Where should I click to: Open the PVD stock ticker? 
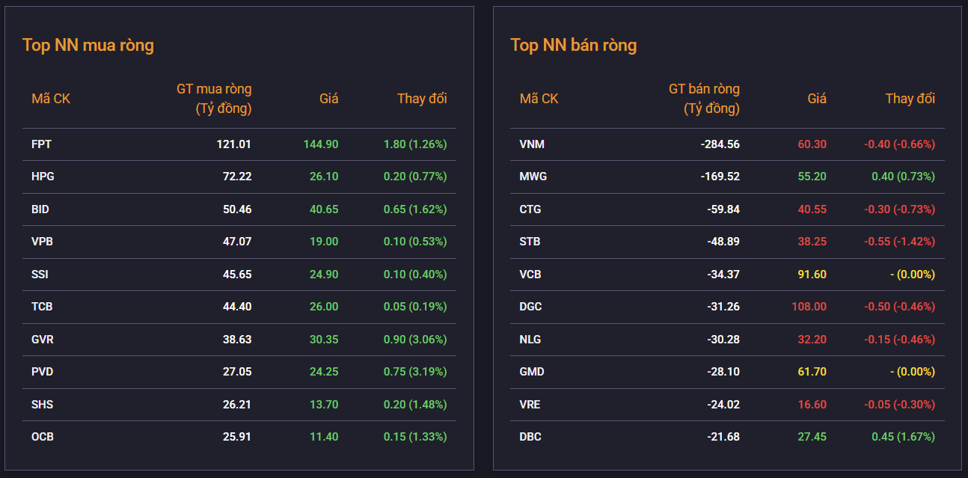point(43,372)
